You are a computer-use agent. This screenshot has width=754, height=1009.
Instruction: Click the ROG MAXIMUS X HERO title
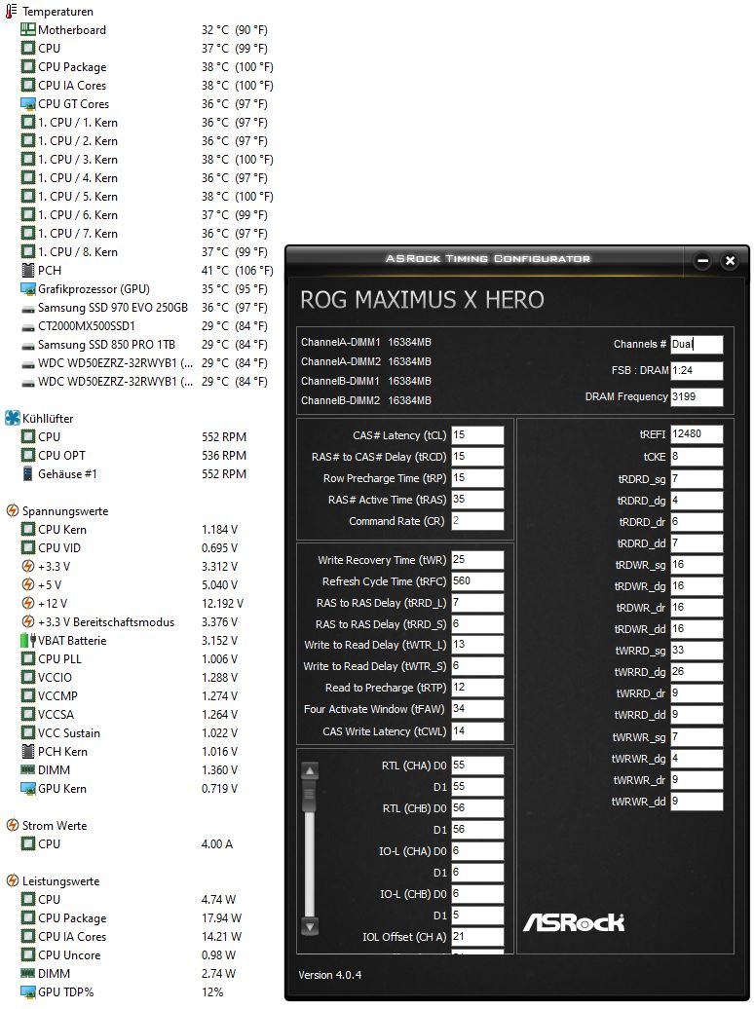(422, 300)
